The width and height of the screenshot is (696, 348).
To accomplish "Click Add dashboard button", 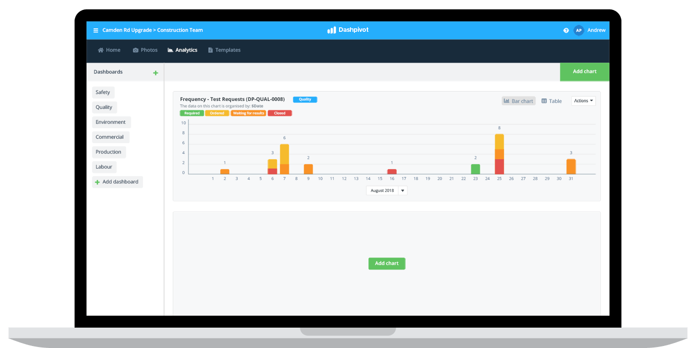I will click(117, 182).
